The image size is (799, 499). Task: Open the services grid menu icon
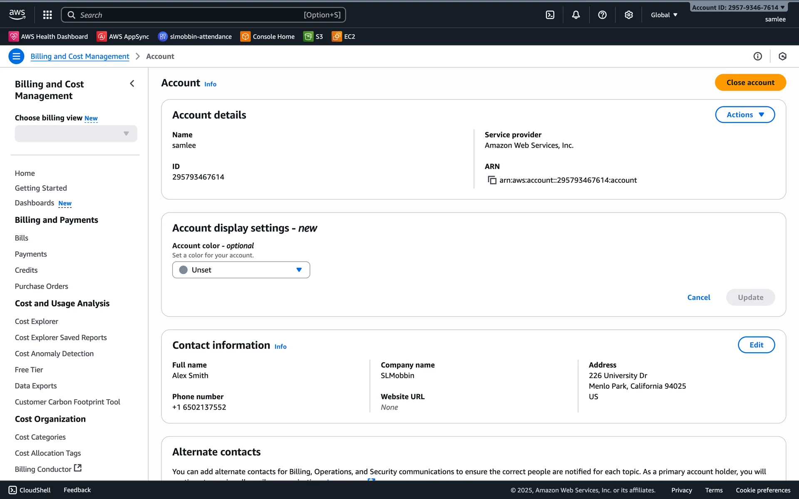point(47,15)
